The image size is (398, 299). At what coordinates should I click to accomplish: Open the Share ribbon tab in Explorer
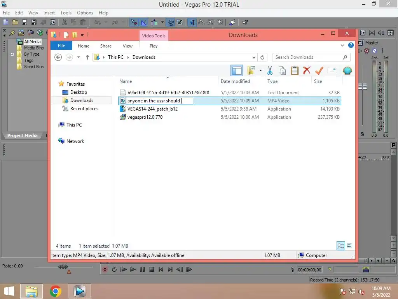[106, 46]
